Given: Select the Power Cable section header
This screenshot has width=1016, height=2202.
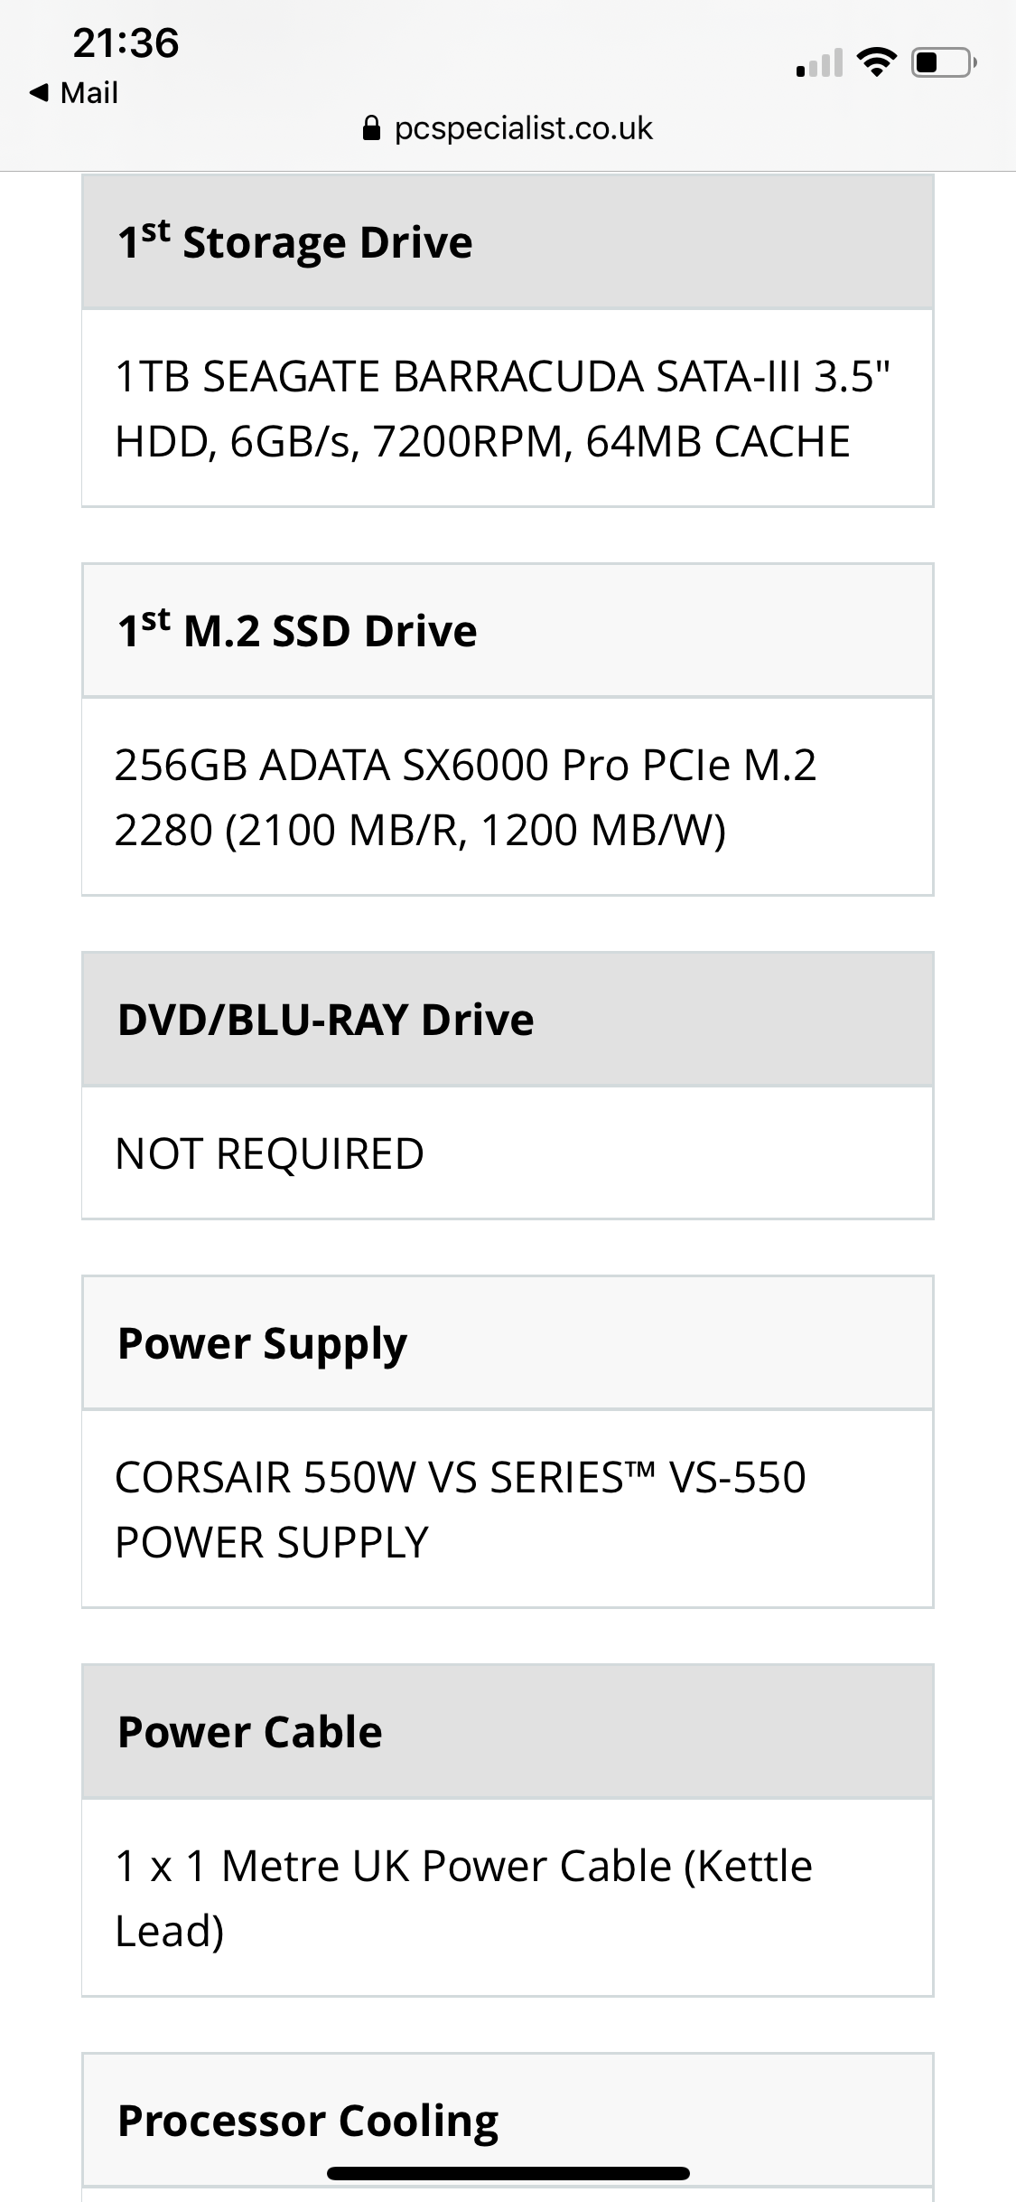Looking at the screenshot, I should coord(508,1732).
